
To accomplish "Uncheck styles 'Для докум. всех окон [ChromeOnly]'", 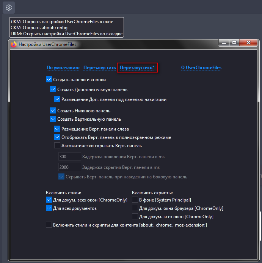I will (x=49, y=200).
